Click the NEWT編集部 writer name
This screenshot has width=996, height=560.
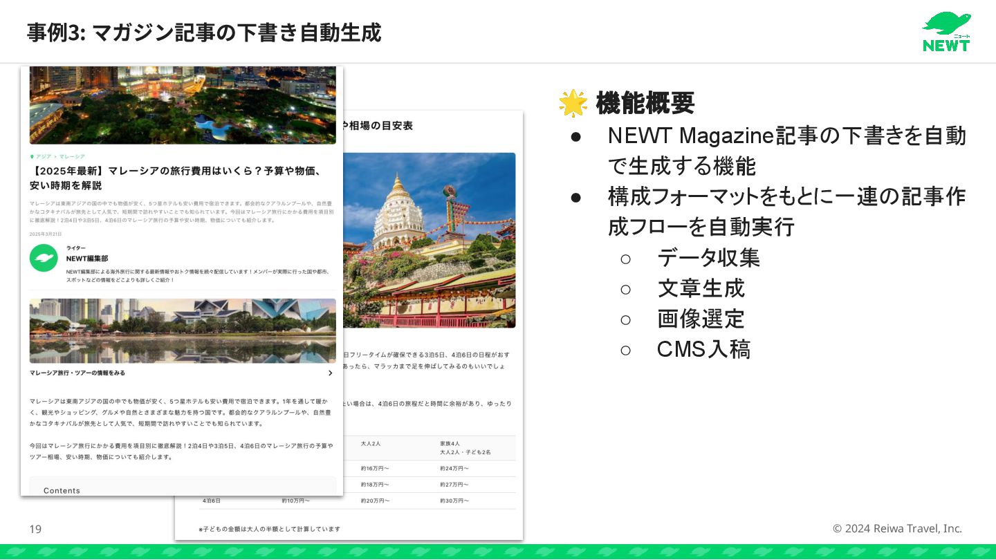point(87,259)
